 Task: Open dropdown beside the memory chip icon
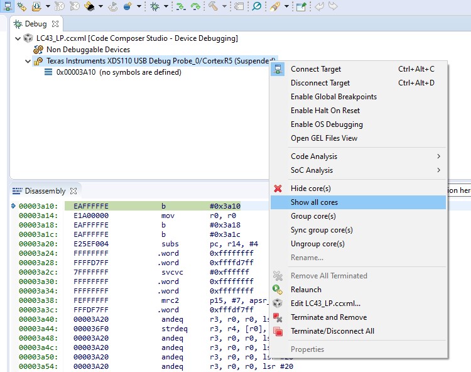point(100,6)
